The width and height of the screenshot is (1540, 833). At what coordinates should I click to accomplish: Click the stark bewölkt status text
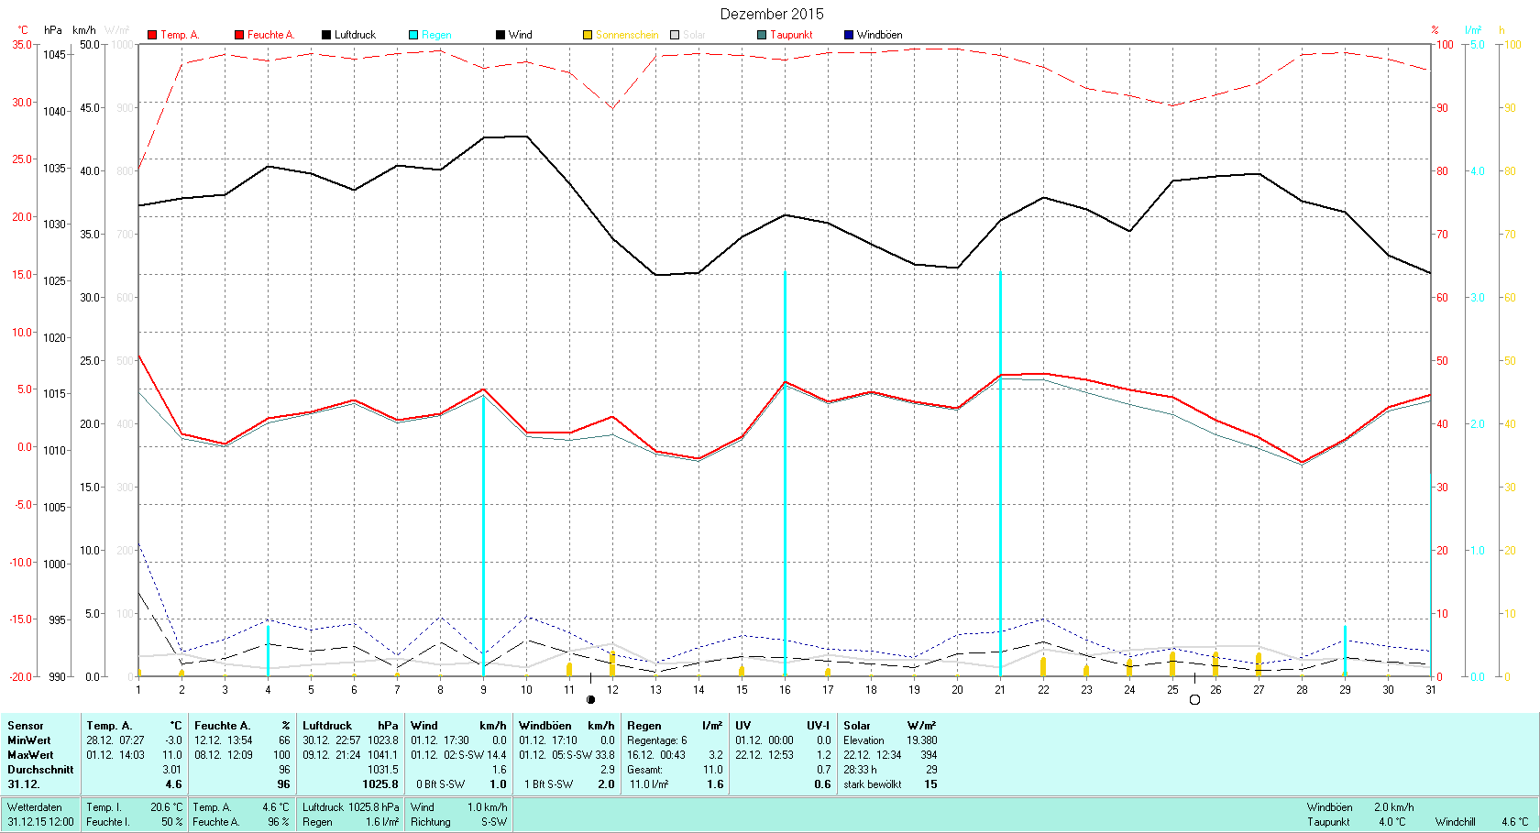click(x=873, y=784)
